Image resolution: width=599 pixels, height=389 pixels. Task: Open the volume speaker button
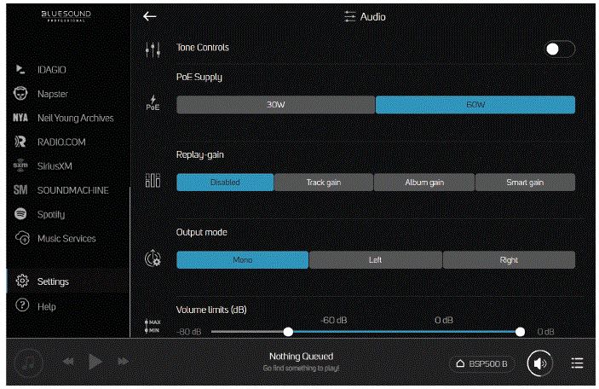(x=539, y=363)
